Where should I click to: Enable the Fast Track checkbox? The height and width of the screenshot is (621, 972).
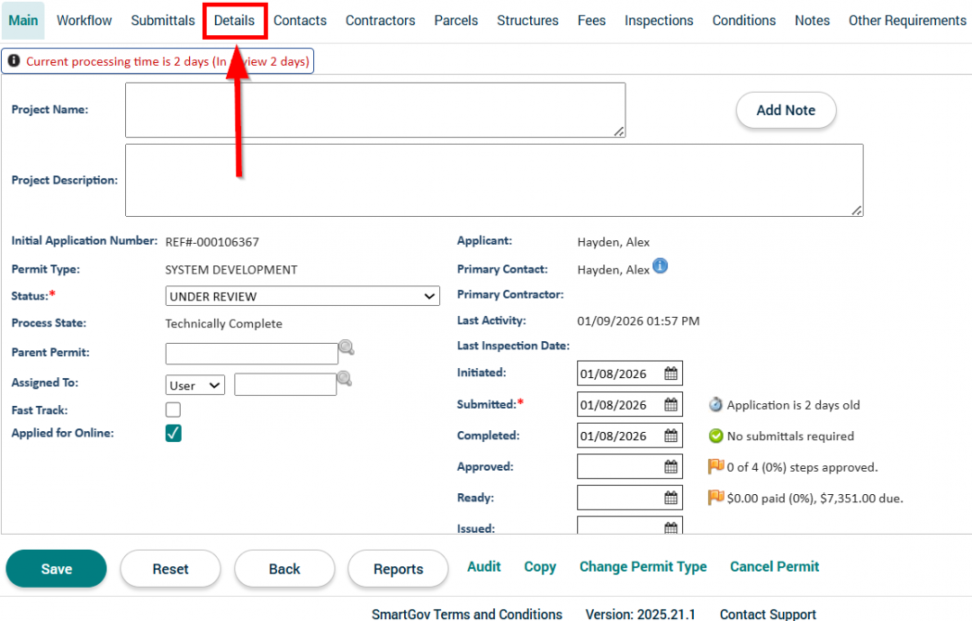[x=173, y=409]
